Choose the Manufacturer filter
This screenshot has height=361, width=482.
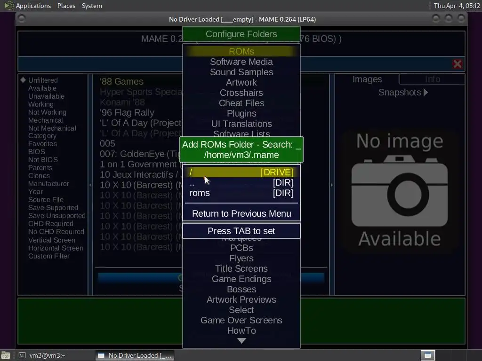pyautogui.click(x=48, y=184)
